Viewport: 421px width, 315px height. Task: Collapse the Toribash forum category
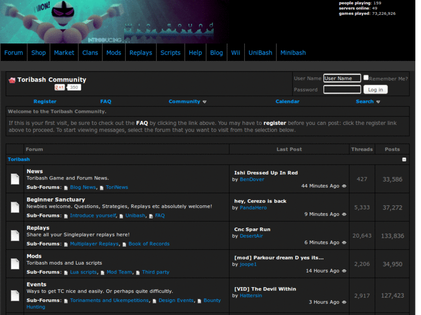tap(404, 160)
